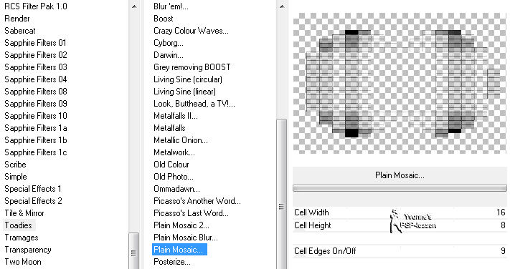Click up arrow of category list scrollbar
The width and height of the screenshot is (510, 269).
pos(134,6)
